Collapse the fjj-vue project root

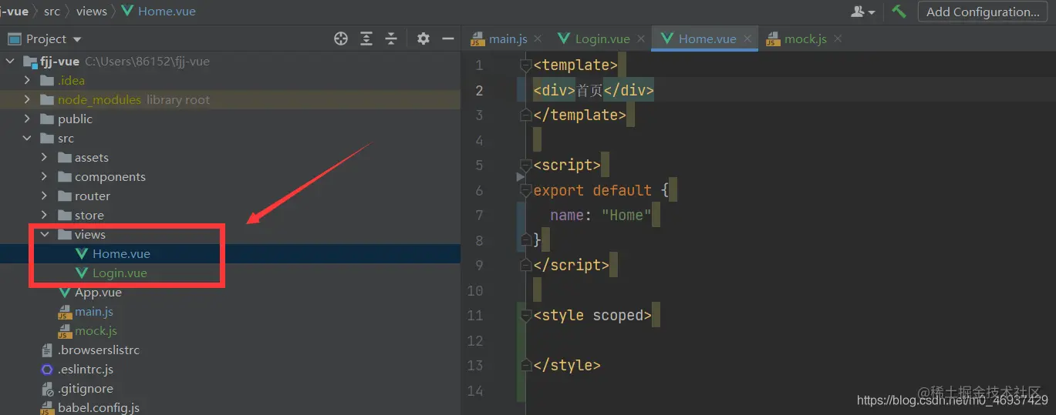coord(10,61)
